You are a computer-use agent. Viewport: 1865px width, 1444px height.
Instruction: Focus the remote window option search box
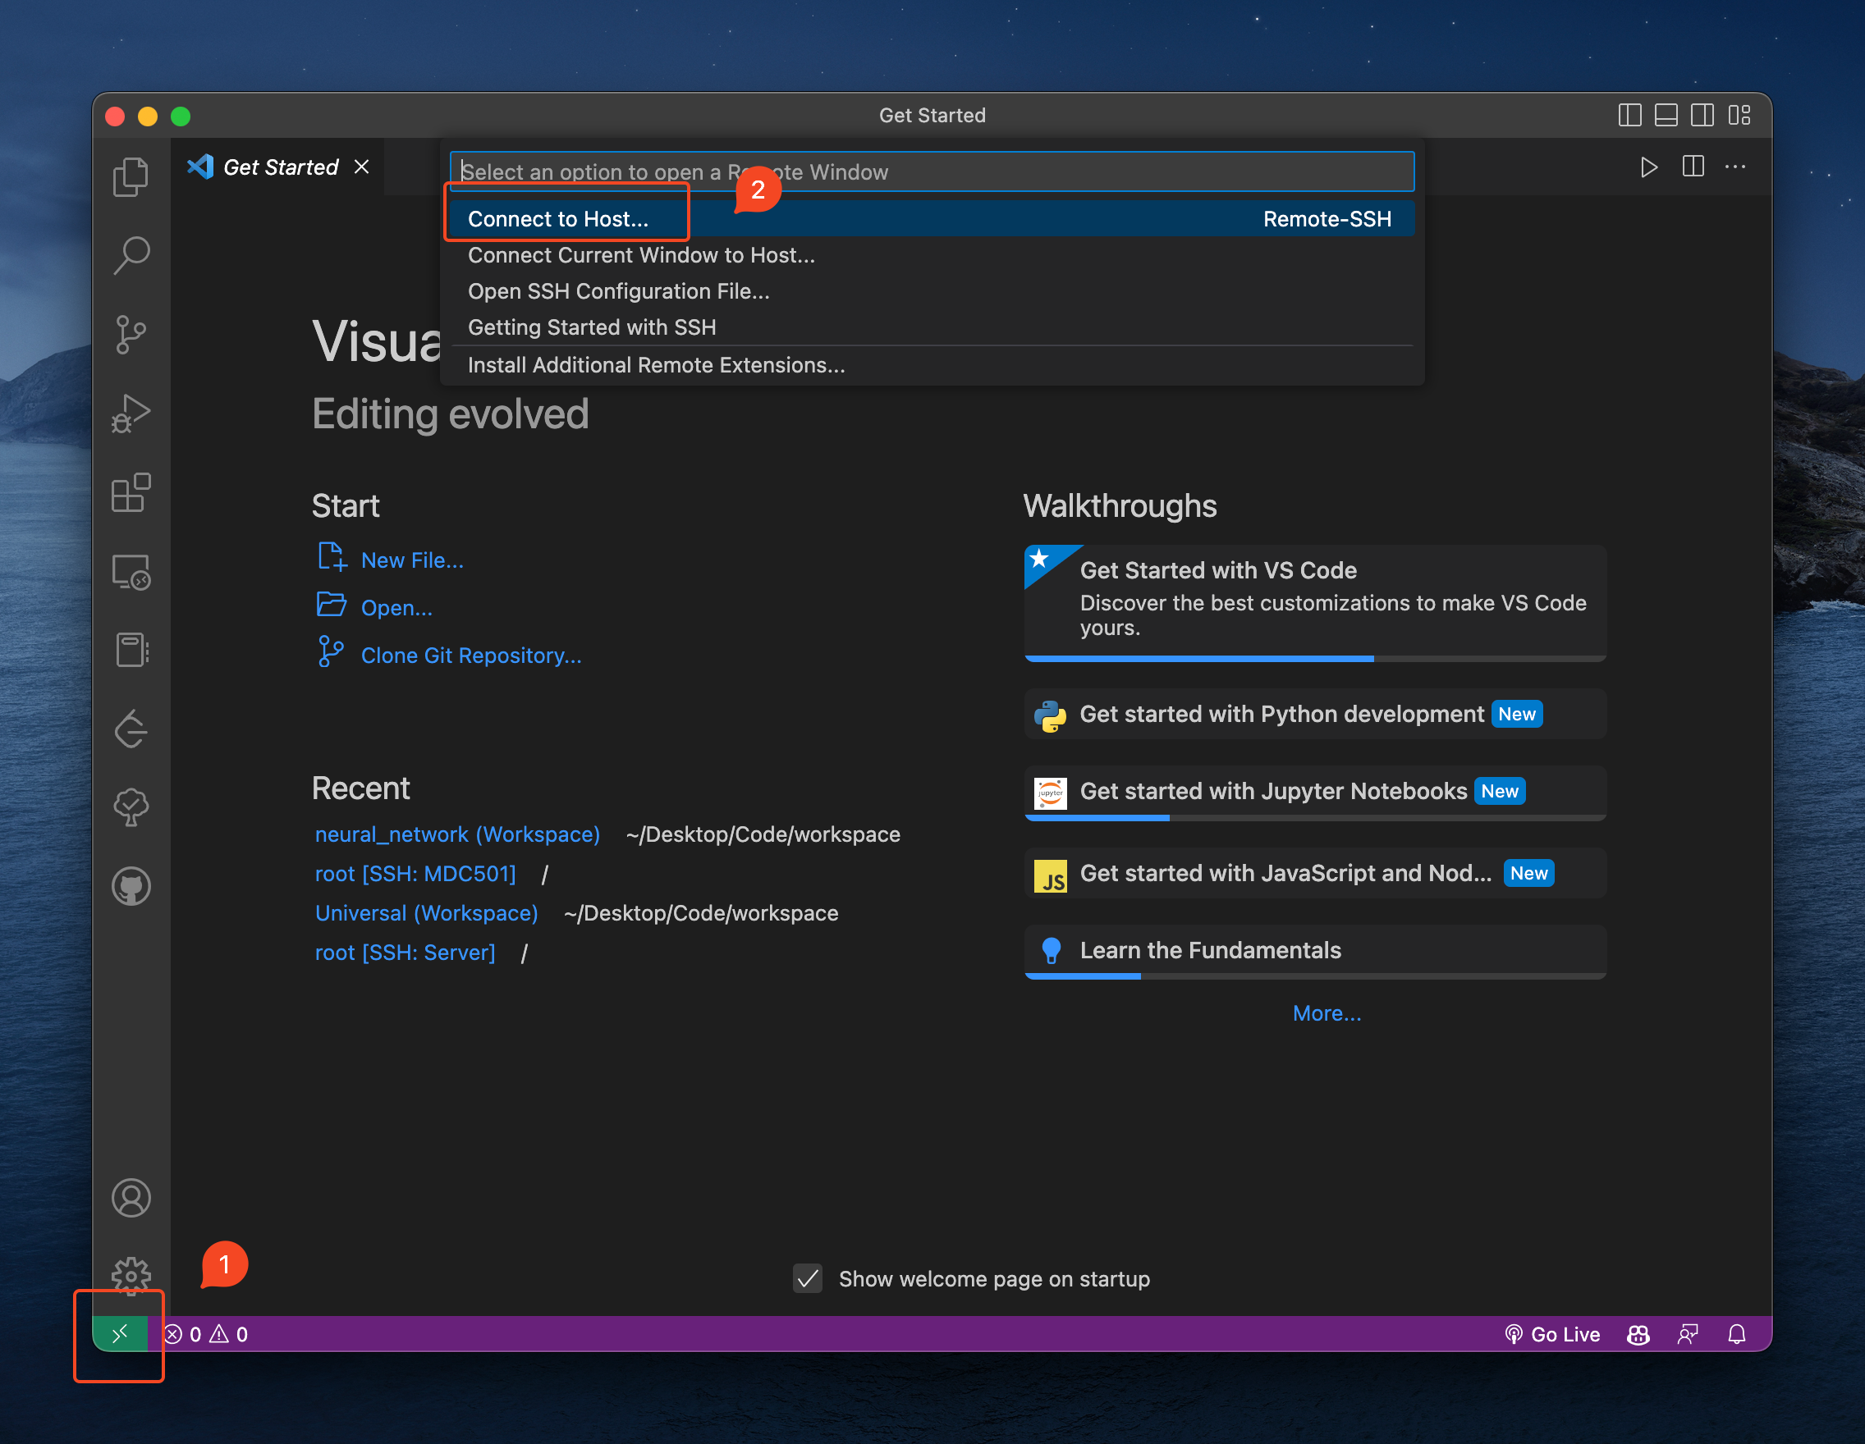click(x=932, y=171)
